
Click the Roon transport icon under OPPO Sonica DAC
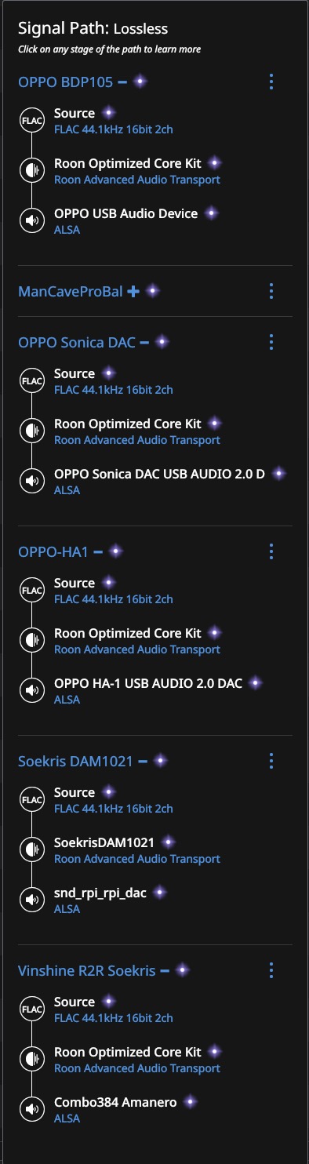tap(31, 431)
